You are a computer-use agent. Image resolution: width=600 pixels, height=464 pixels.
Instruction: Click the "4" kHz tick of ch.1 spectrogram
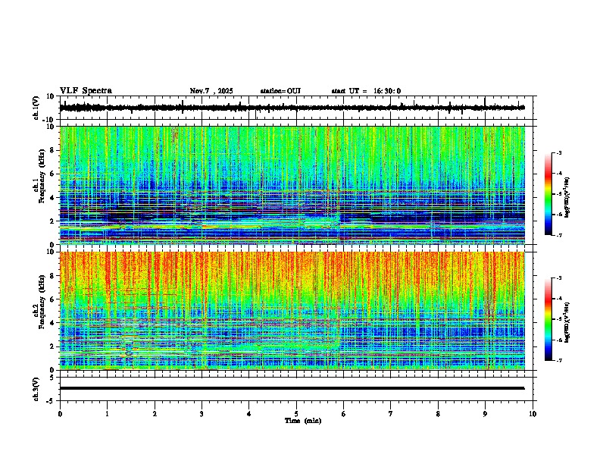click(52, 198)
